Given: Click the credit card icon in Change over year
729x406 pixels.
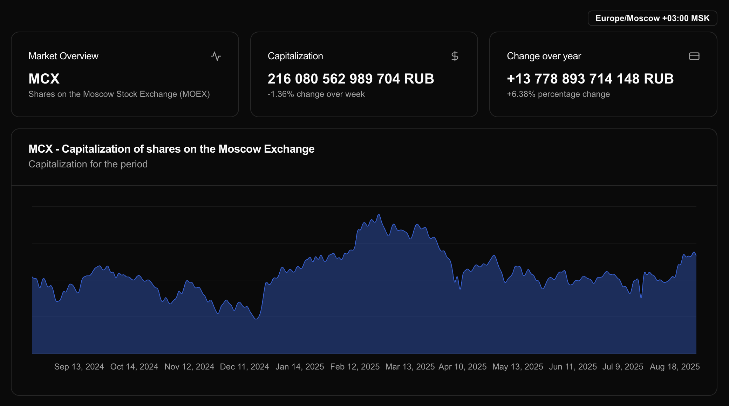Looking at the screenshot, I should tap(694, 56).
